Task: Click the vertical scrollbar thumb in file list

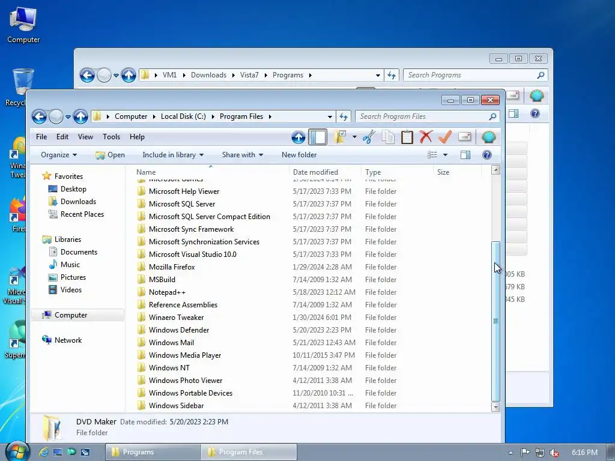Action: (x=495, y=321)
